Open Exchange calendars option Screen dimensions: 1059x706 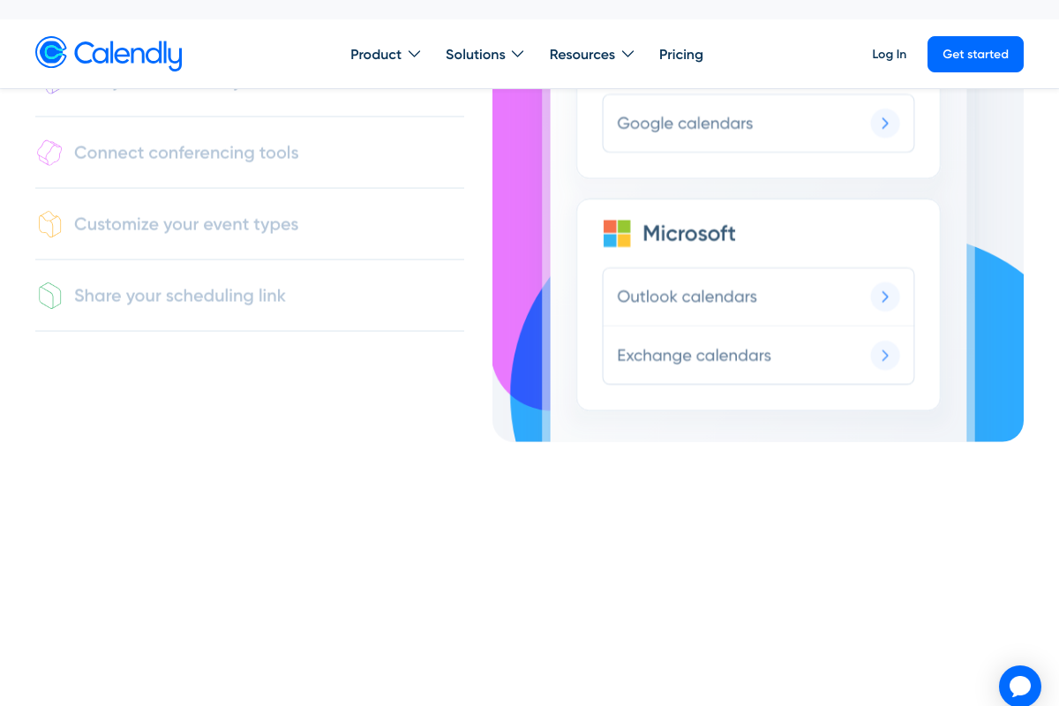point(758,356)
